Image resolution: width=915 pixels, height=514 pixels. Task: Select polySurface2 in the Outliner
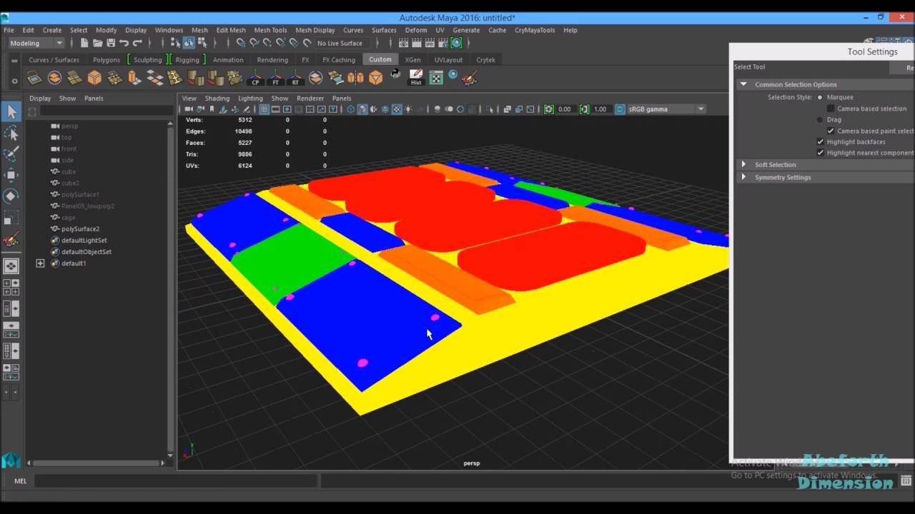pyautogui.click(x=80, y=229)
